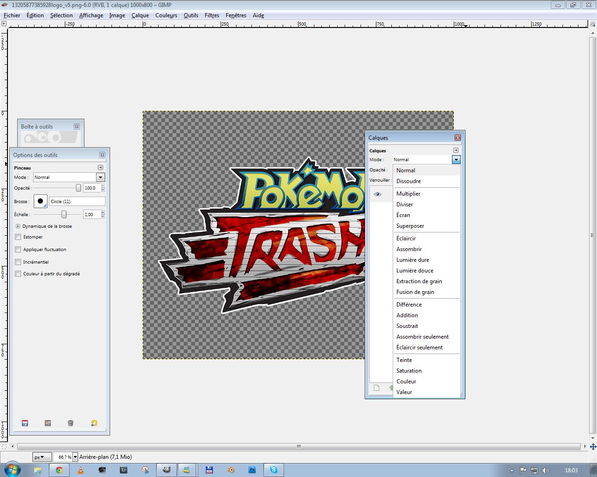Open the Fenêtres menu
Image resolution: width=597 pixels, height=477 pixels.
[236, 15]
